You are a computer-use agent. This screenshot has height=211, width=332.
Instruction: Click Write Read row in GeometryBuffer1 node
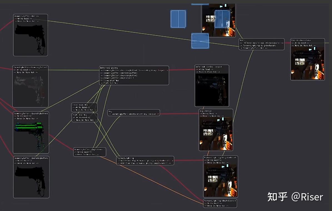point(22,70)
